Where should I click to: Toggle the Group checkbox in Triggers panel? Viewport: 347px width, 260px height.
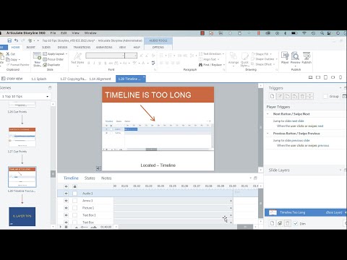pos(325,96)
